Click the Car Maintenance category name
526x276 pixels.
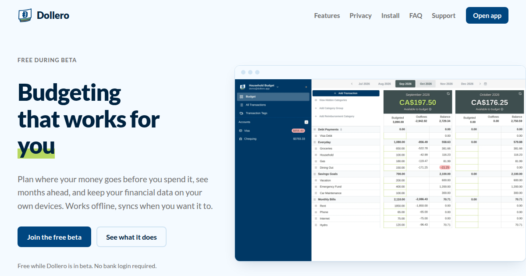click(x=331, y=193)
